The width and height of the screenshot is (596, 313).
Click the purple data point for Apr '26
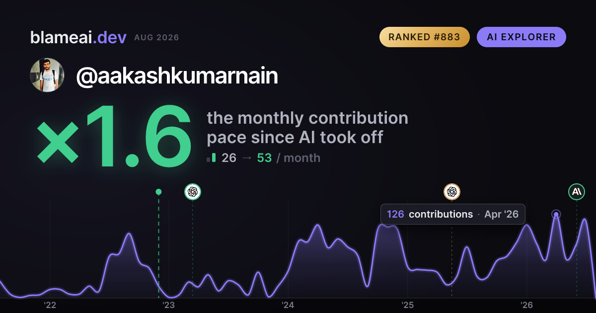pos(556,215)
